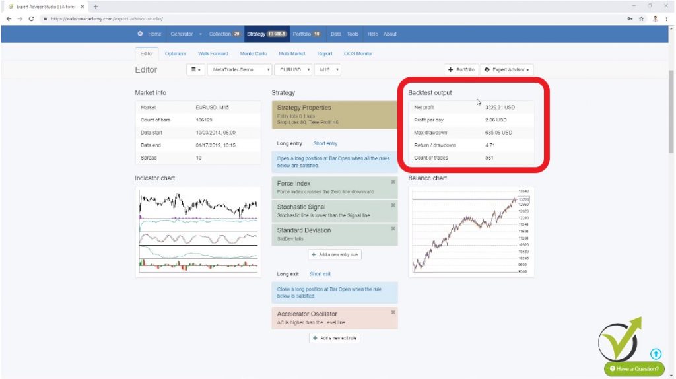Open the Data menu item
676x379 pixels.
[x=336, y=34]
